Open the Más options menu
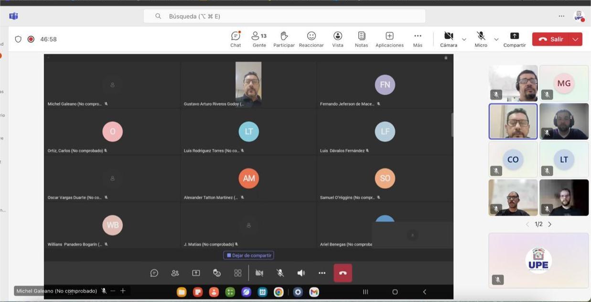The height and width of the screenshot is (302, 591). tap(418, 39)
